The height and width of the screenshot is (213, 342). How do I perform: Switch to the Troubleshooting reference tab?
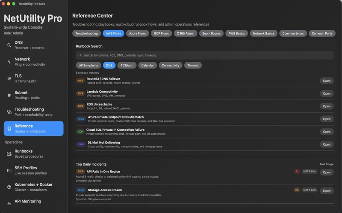[x=86, y=33]
